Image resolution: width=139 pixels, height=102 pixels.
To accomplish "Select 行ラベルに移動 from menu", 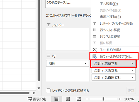I will coord(110,30).
